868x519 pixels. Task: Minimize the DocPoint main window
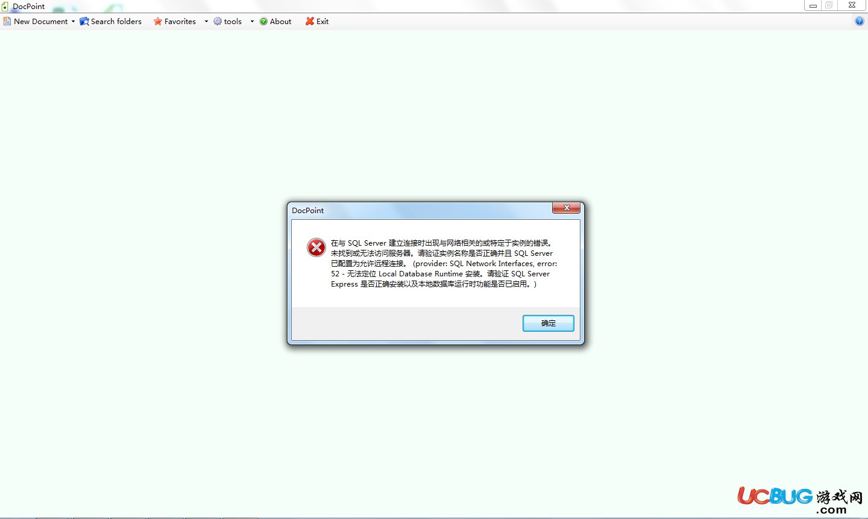(x=813, y=5)
